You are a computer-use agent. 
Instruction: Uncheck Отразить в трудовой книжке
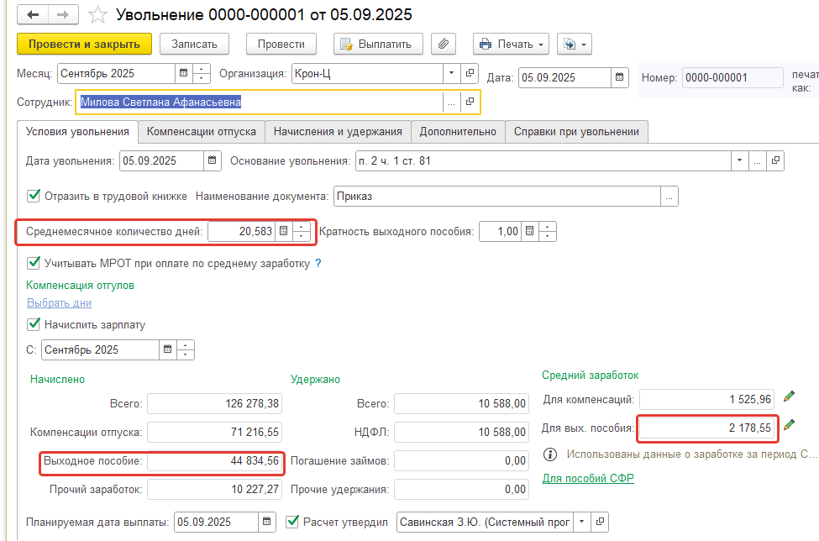(34, 196)
